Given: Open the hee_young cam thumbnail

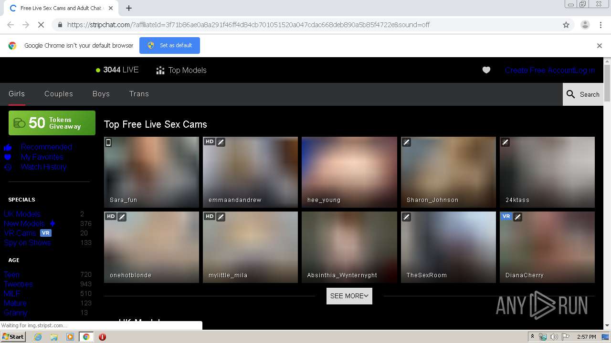Looking at the screenshot, I should (349, 172).
